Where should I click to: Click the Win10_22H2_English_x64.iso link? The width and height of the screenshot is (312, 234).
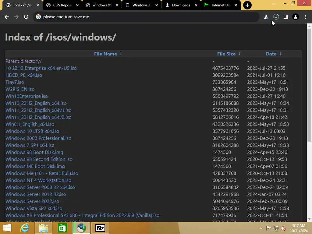[36, 103]
